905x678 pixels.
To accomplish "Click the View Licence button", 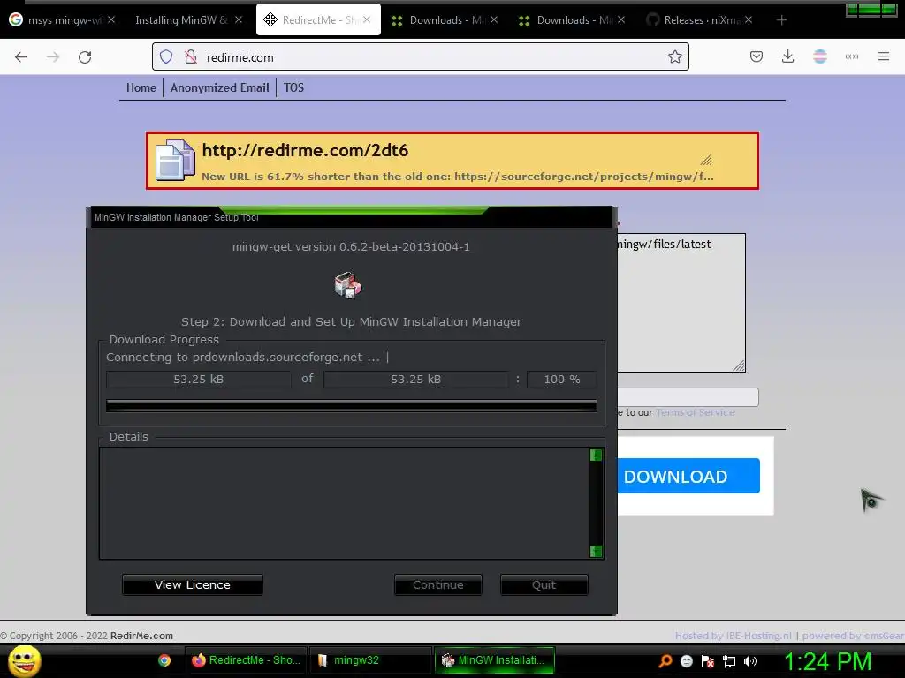I will point(192,584).
